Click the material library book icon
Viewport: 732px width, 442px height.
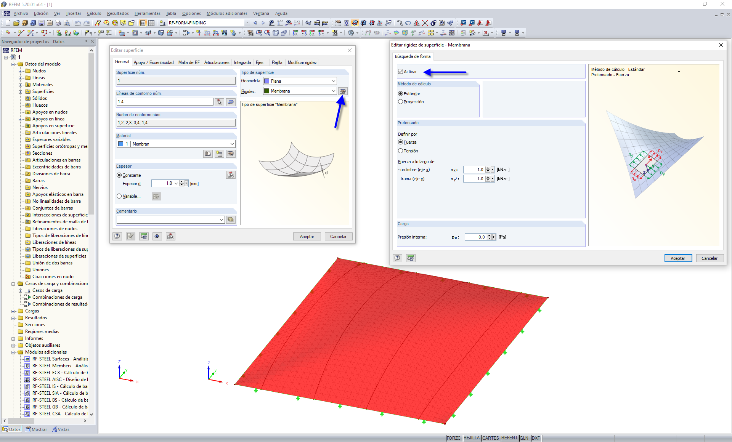pyautogui.click(x=208, y=154)
